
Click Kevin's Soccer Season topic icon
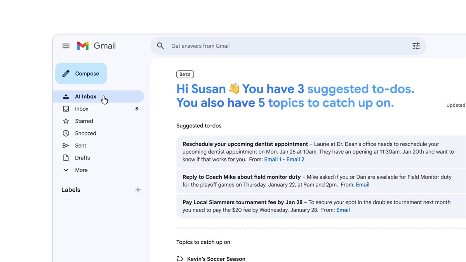180,259
